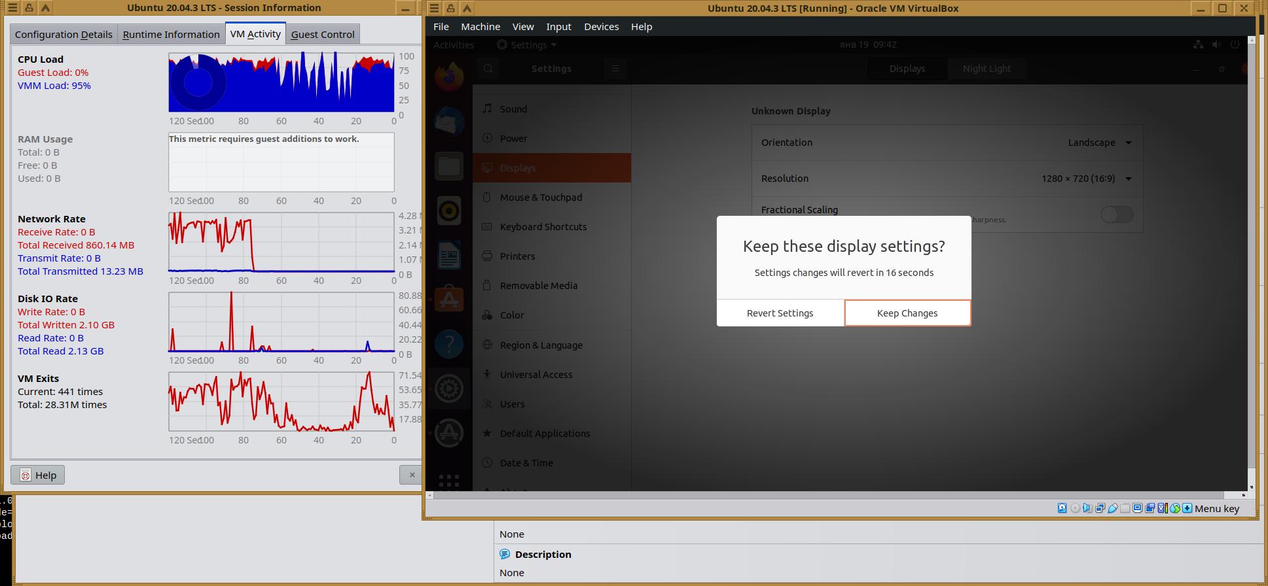Open the Settings hamburger menu icon

pos(615,69)
